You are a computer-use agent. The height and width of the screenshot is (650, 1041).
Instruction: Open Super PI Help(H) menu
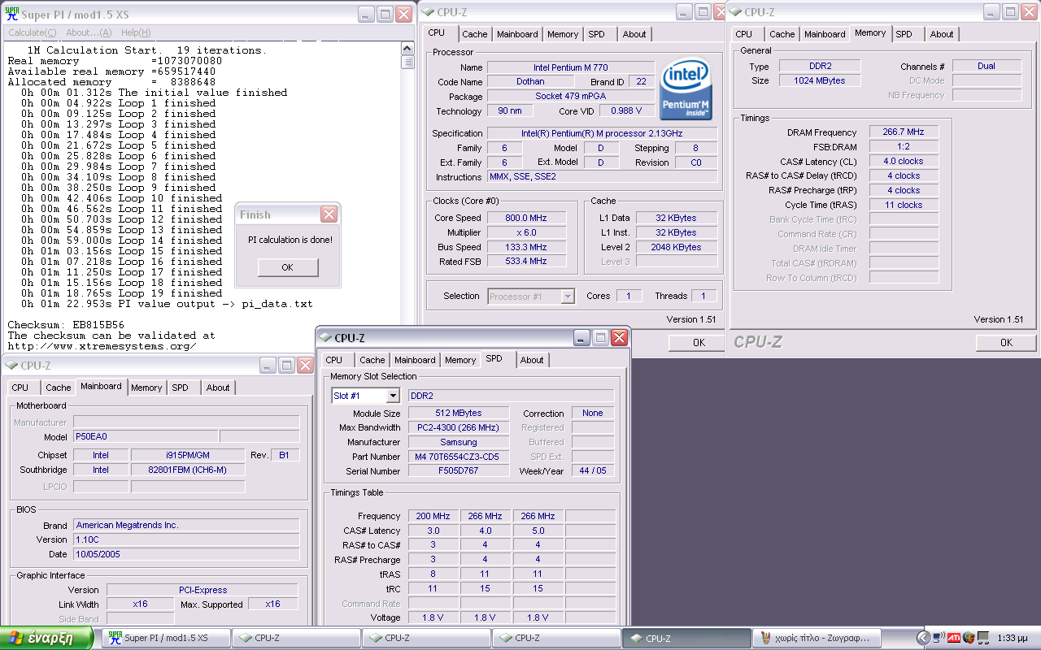click(136, 32)
